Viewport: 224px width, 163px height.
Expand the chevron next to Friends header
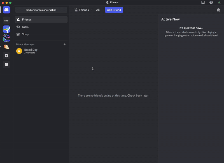tap(92, 10)
